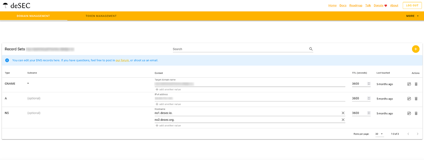Add another value to NS record
Viewport: 424px width, 160px height.
pyautogui.click(x=168, y=125)
